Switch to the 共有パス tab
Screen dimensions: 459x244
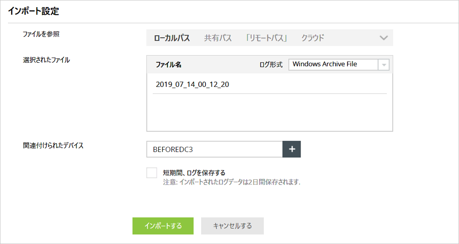coord(218,38)
